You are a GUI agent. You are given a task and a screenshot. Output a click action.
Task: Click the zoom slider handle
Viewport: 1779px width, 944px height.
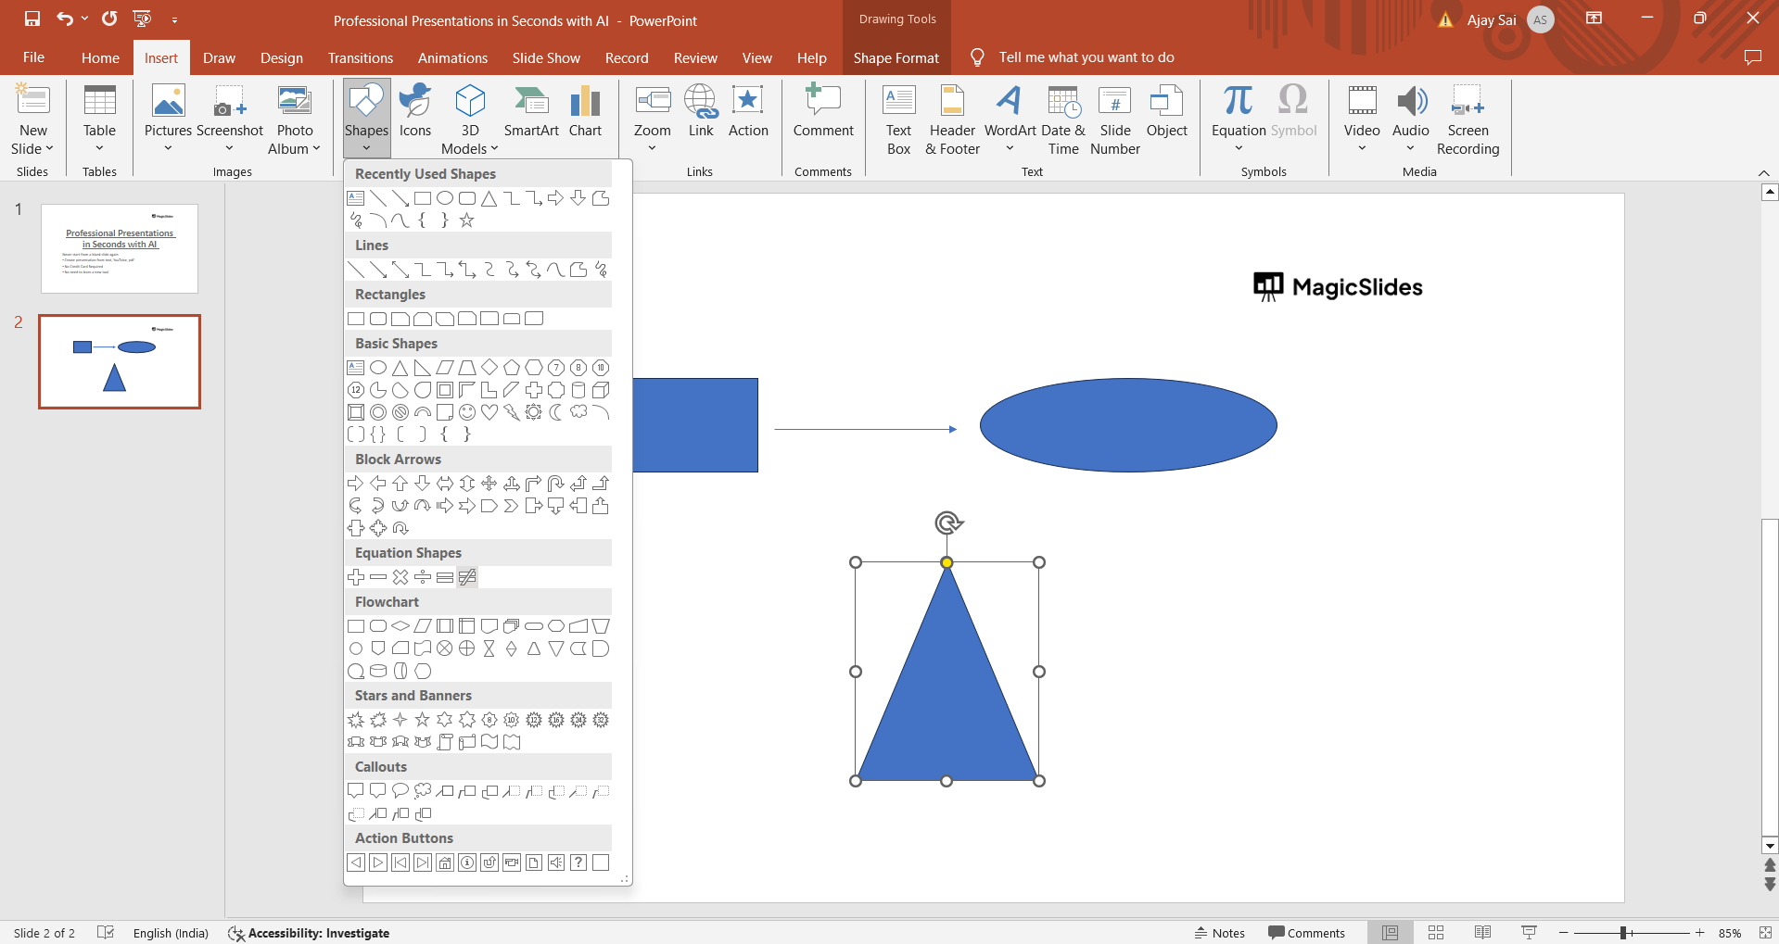(1623, 933)
